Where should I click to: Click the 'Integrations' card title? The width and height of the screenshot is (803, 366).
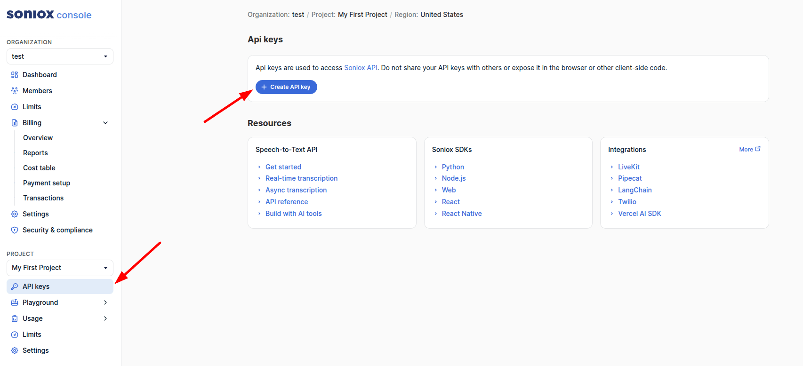coord(627,150)
